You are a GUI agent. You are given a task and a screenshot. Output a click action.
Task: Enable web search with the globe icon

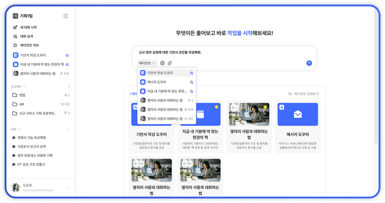click(162, 63)
